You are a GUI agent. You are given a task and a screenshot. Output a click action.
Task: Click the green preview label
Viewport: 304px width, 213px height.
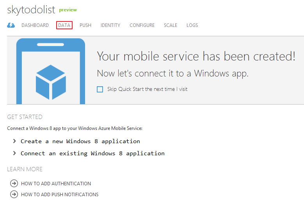coord(68,10)
